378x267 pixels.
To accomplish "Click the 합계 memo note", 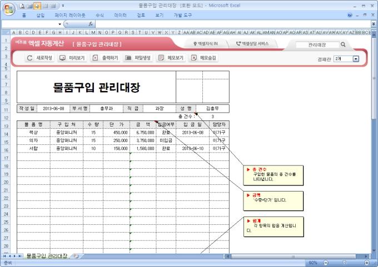I will pyautogui.click(x=273, y=226).
